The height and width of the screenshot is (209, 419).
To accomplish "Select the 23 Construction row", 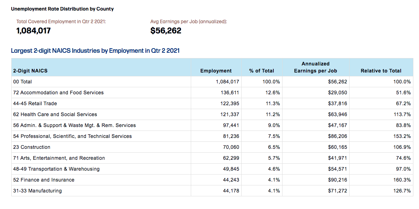I will (x=212, y=147).
